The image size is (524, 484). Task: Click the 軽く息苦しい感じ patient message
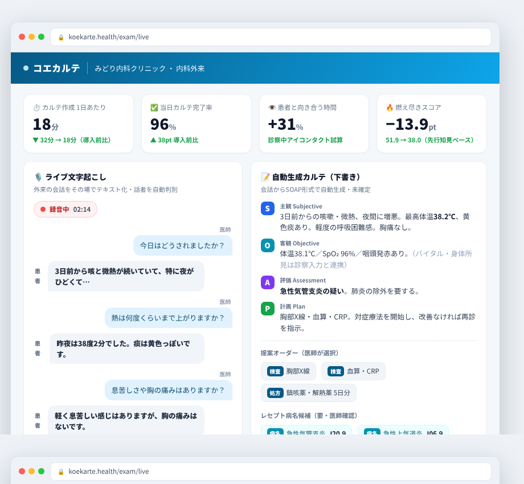(x=126, y=420)
